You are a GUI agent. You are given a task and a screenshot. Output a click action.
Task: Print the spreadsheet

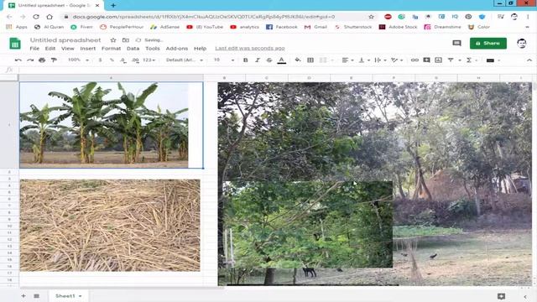(x=42, y=60)
